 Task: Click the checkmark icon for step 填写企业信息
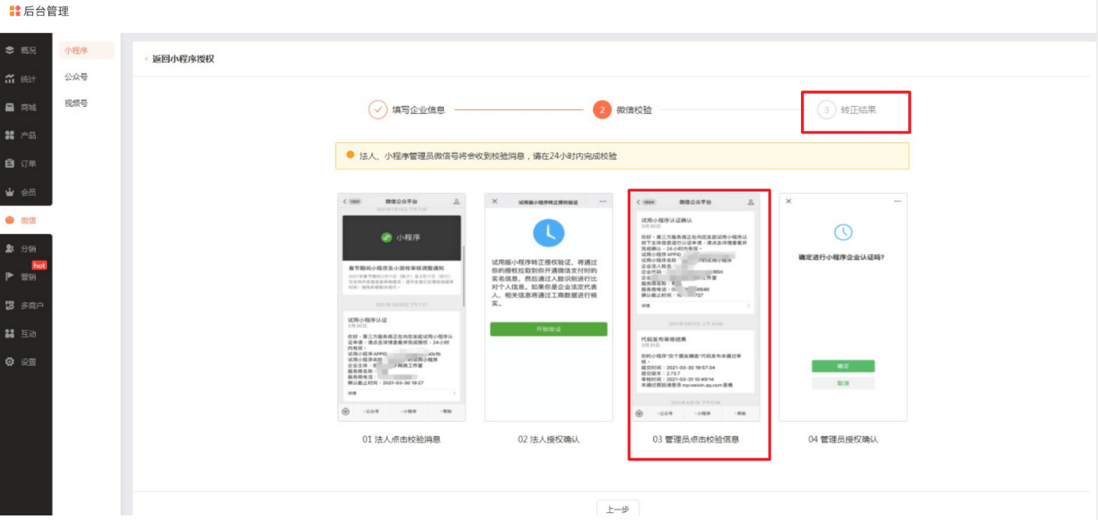click(x=378, y=109)
